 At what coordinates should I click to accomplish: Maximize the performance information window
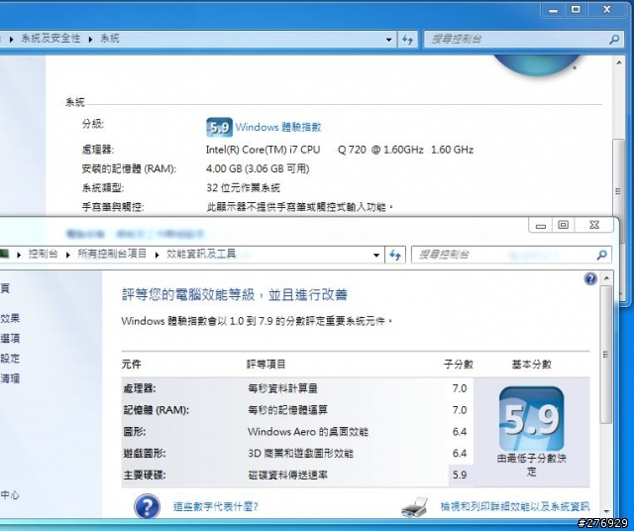pos(564,225)
